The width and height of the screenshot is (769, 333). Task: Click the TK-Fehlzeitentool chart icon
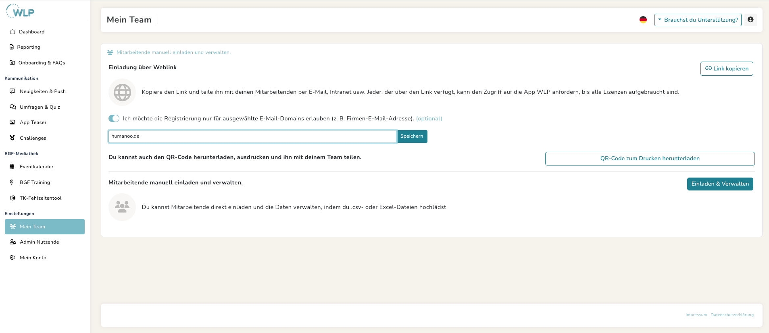click(13, 198)
